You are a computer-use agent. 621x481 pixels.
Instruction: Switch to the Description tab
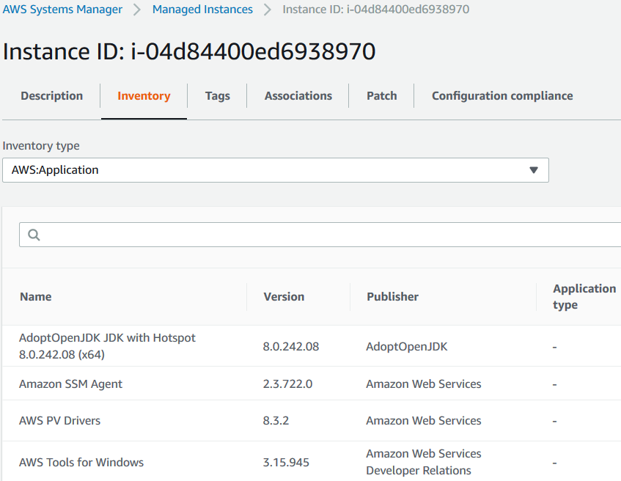[52, 96]
